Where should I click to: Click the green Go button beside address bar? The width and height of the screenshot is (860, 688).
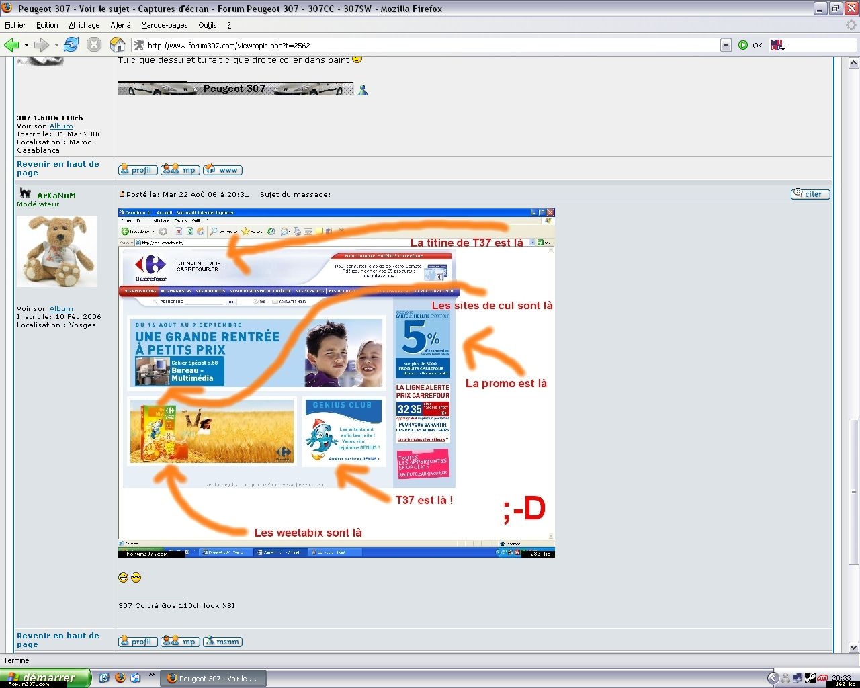pyautogui.click(x=743, y=45)
